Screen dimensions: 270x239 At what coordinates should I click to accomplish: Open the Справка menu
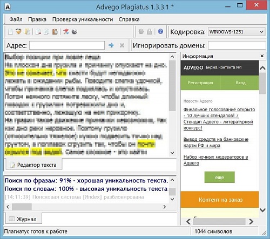coord(129,19)
